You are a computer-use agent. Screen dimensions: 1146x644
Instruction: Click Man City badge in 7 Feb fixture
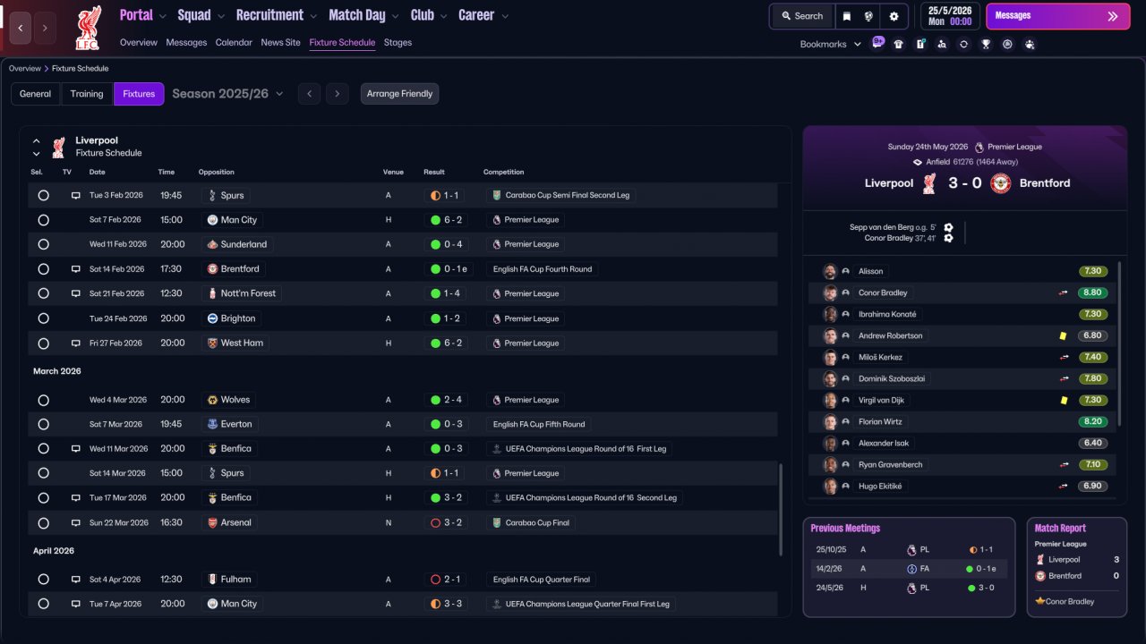tap(212, 220)
